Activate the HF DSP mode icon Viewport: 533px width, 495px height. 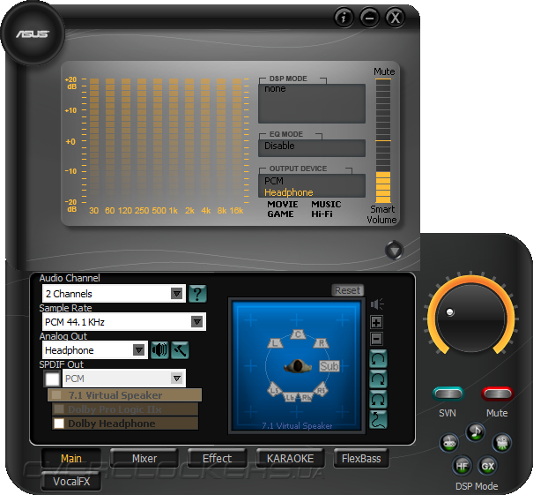click(x=462, y=466)
